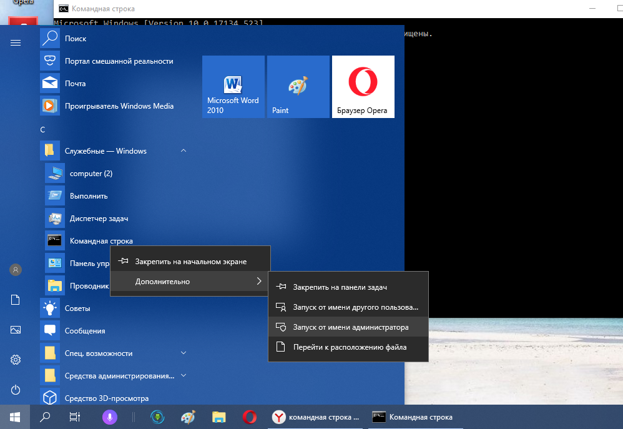Collapse the Служебные — Windows folder
The height and width of the screenshot is (429, 623).
pos(184,150)
